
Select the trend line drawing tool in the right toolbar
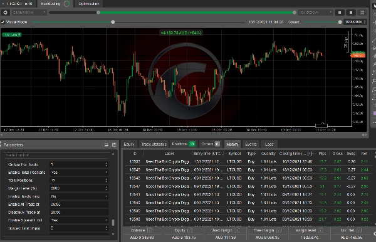tap(374, 40)
